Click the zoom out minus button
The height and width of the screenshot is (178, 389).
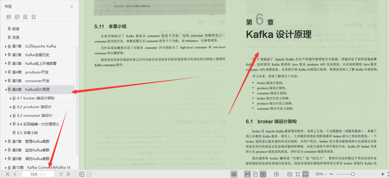click(331, 174)
